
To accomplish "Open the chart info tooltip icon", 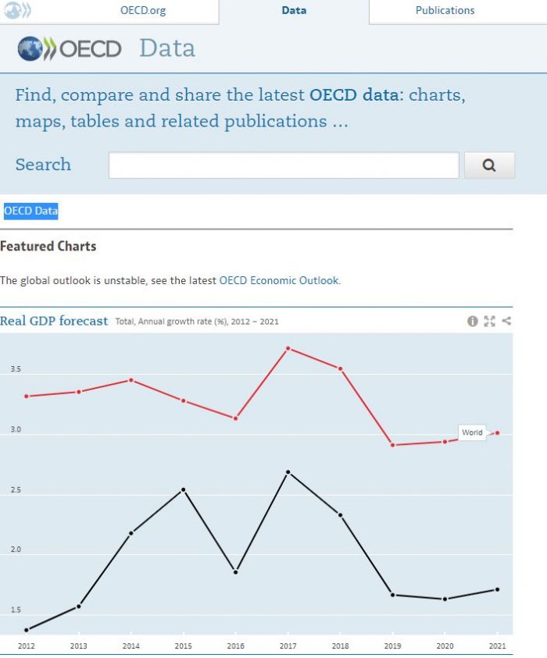I will (x=473, y=321).
